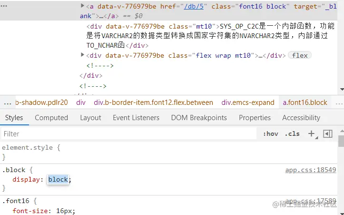
Task: Click the font-size property name
Action: pos(30,211)
